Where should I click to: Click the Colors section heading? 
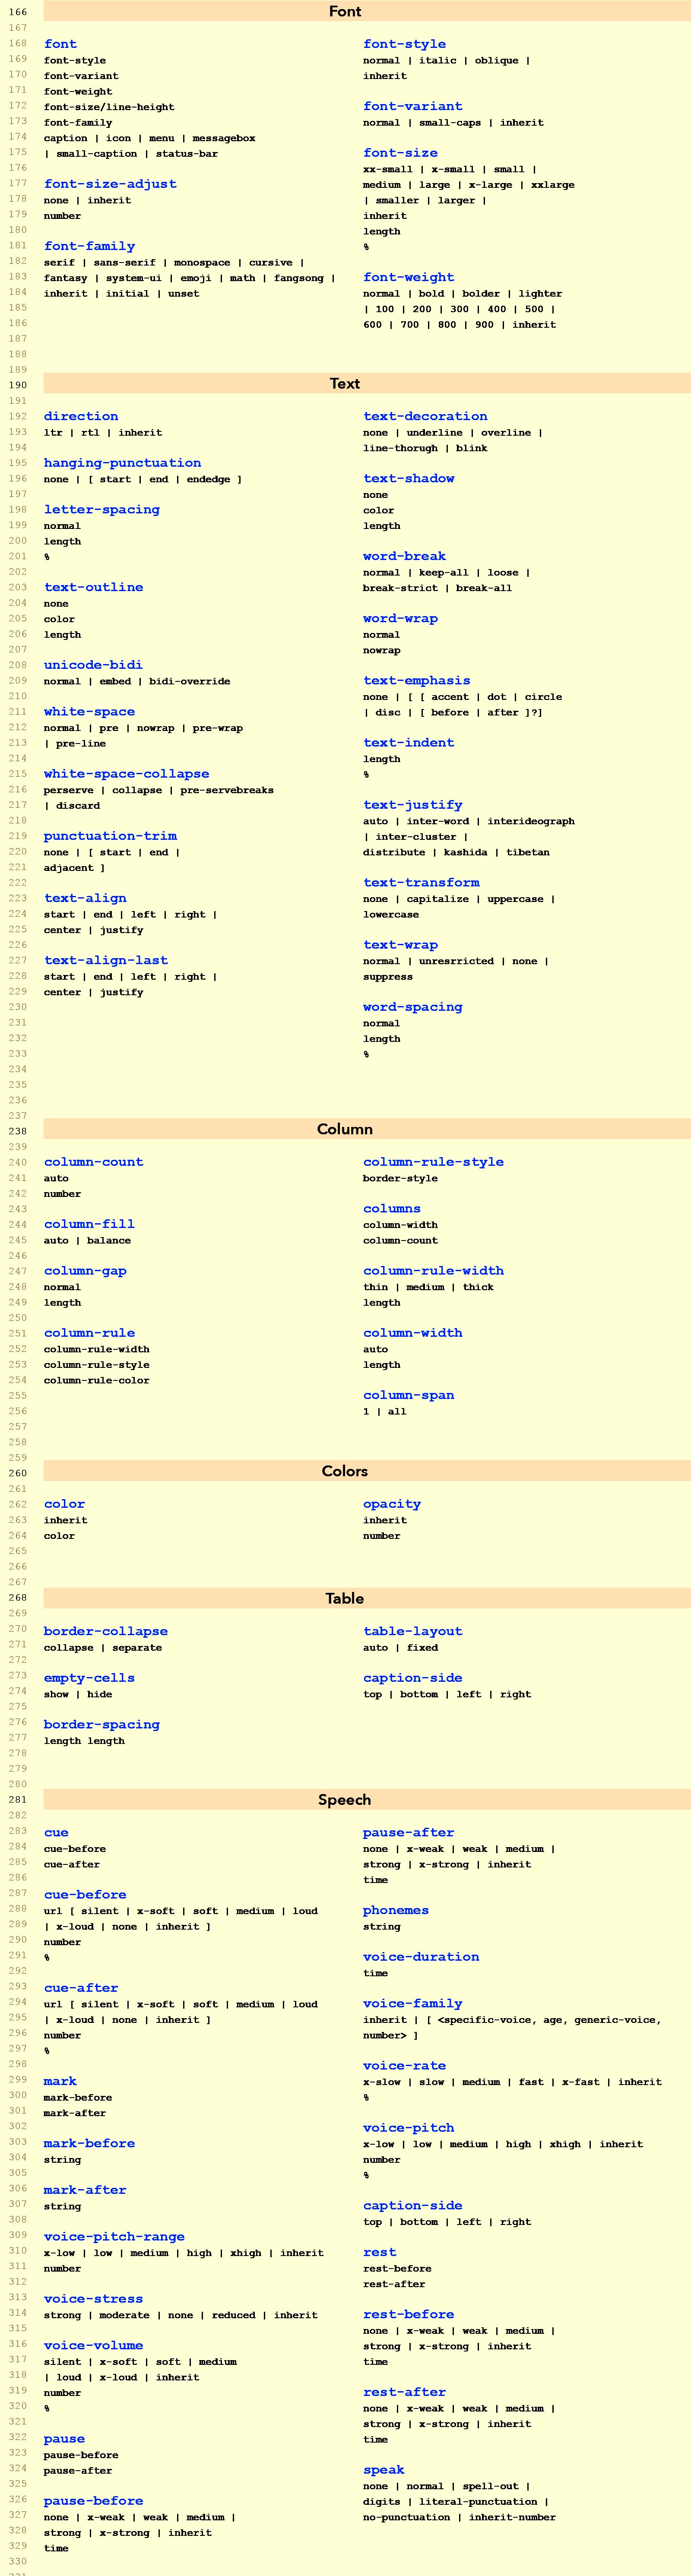coord(345,1471)
